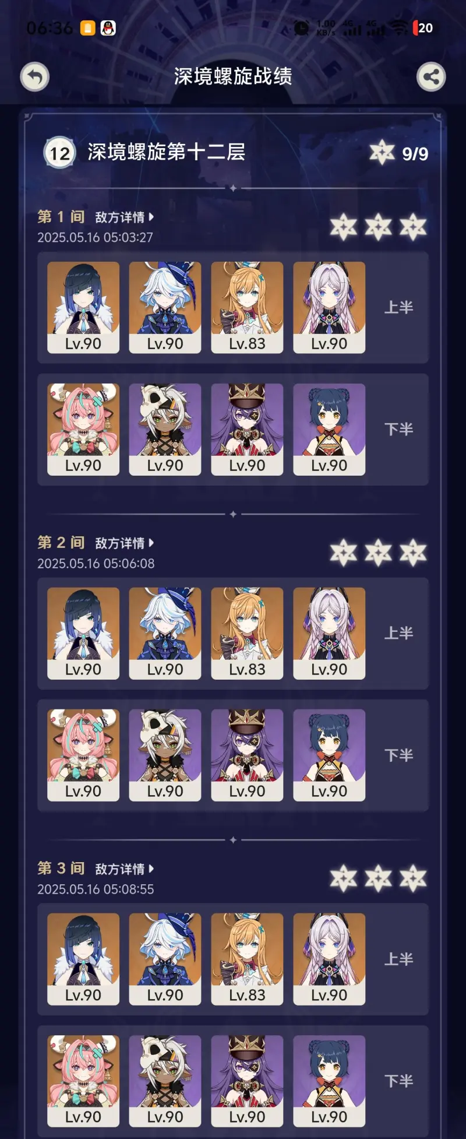The height and width of the screenshot is (1139, 466).
Task: Expand 敌方详情 for chamber 第2间
Action: (x=124, y=543)
